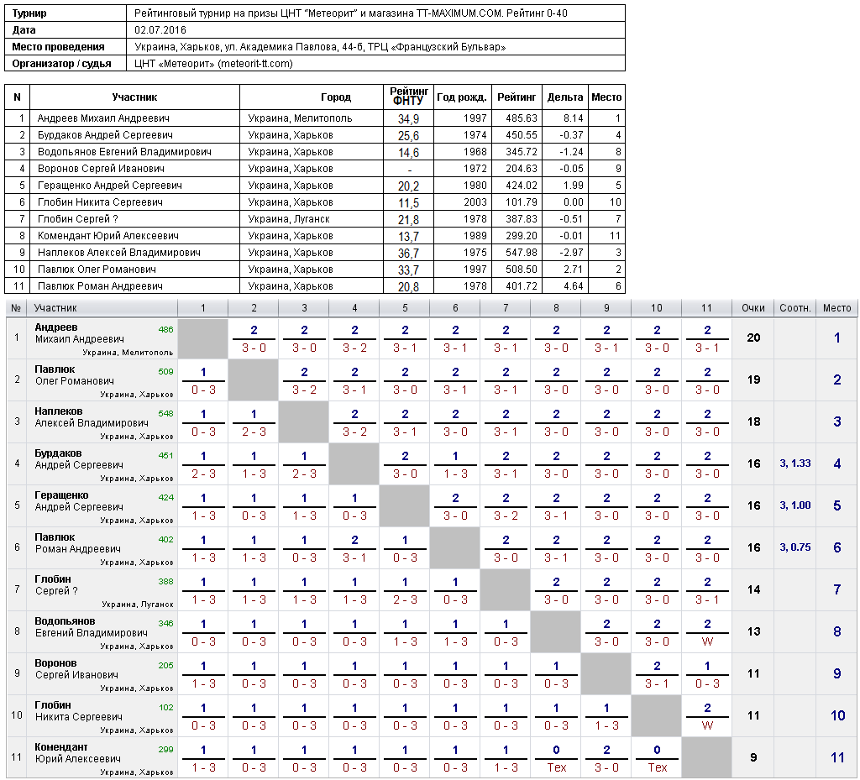Click the organizer value with meteorit-tt.com
860x780 pixels.
pos(213,64)
